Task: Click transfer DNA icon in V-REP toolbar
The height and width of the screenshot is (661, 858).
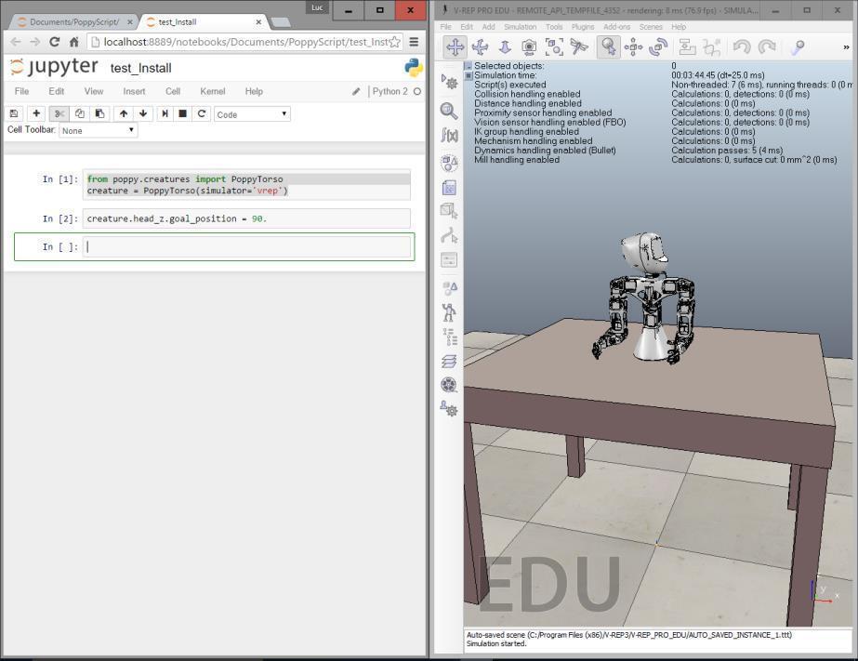Action: point(711,47)
